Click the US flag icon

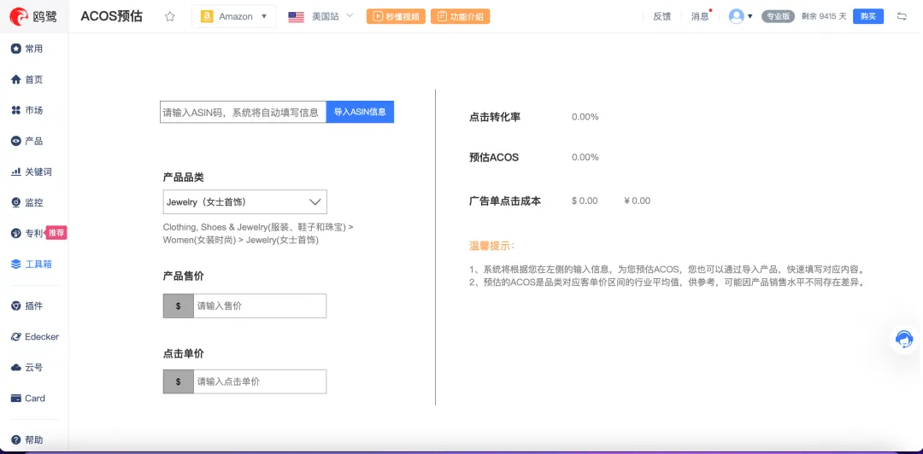click(296, 16)
